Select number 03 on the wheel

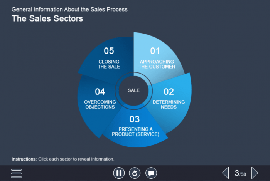click(135, 119)
